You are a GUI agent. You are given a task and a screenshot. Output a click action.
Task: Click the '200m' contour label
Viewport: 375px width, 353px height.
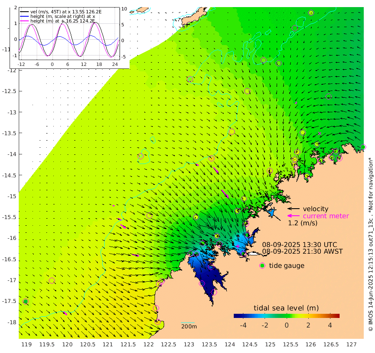[189, 326]
